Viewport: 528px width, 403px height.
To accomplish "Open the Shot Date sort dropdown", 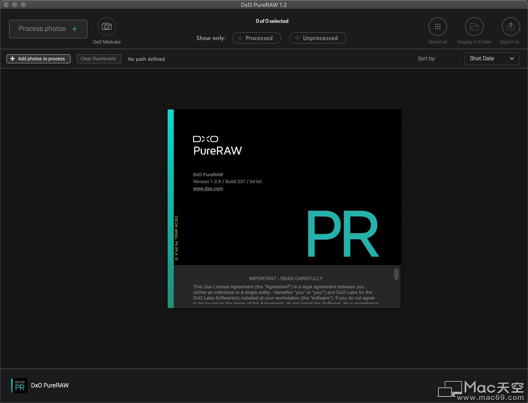I will pyautogui.click(x=492, y=59).
